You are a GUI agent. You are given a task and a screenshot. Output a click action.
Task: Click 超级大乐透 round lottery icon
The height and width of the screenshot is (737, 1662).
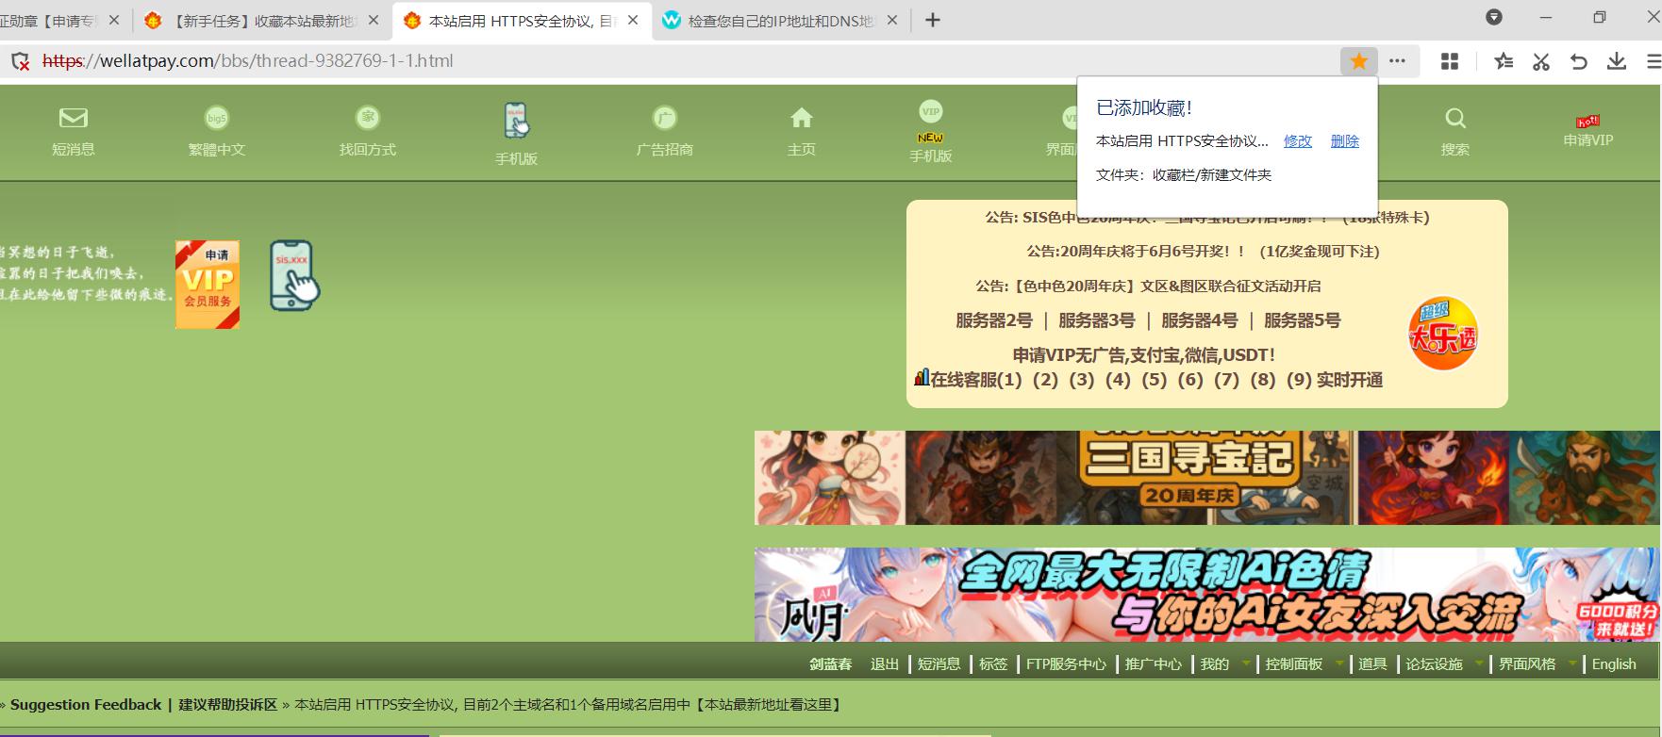(1442, 334)
